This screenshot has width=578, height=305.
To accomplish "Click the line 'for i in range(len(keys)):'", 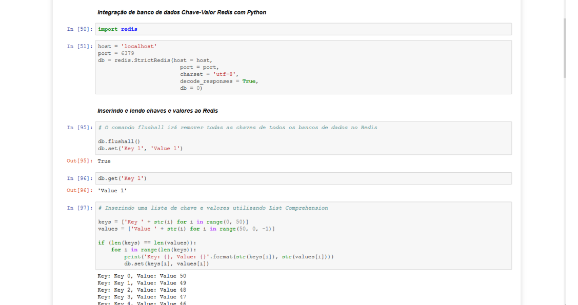I will click(154, 250).
